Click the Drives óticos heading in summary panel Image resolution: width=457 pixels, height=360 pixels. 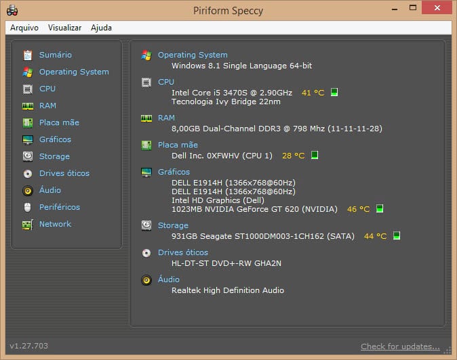[x=183, y=252]
